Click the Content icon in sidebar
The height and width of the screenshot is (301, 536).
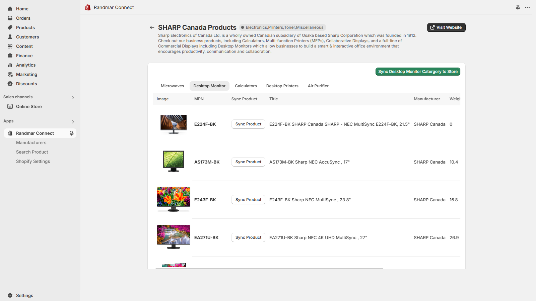coord(10,46)
